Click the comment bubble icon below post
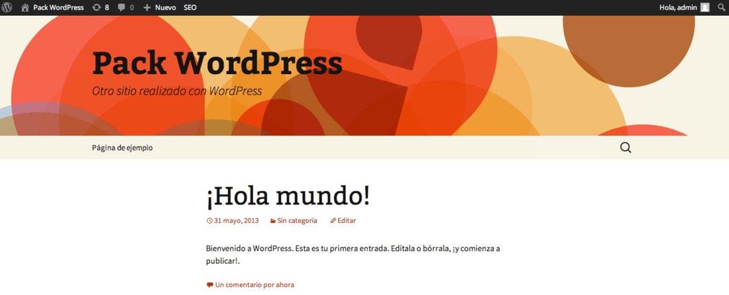 pos(209,285)
